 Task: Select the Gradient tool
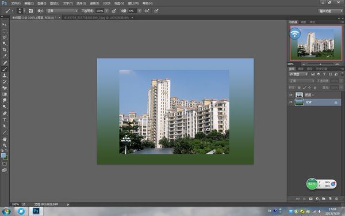click(5, 94)
